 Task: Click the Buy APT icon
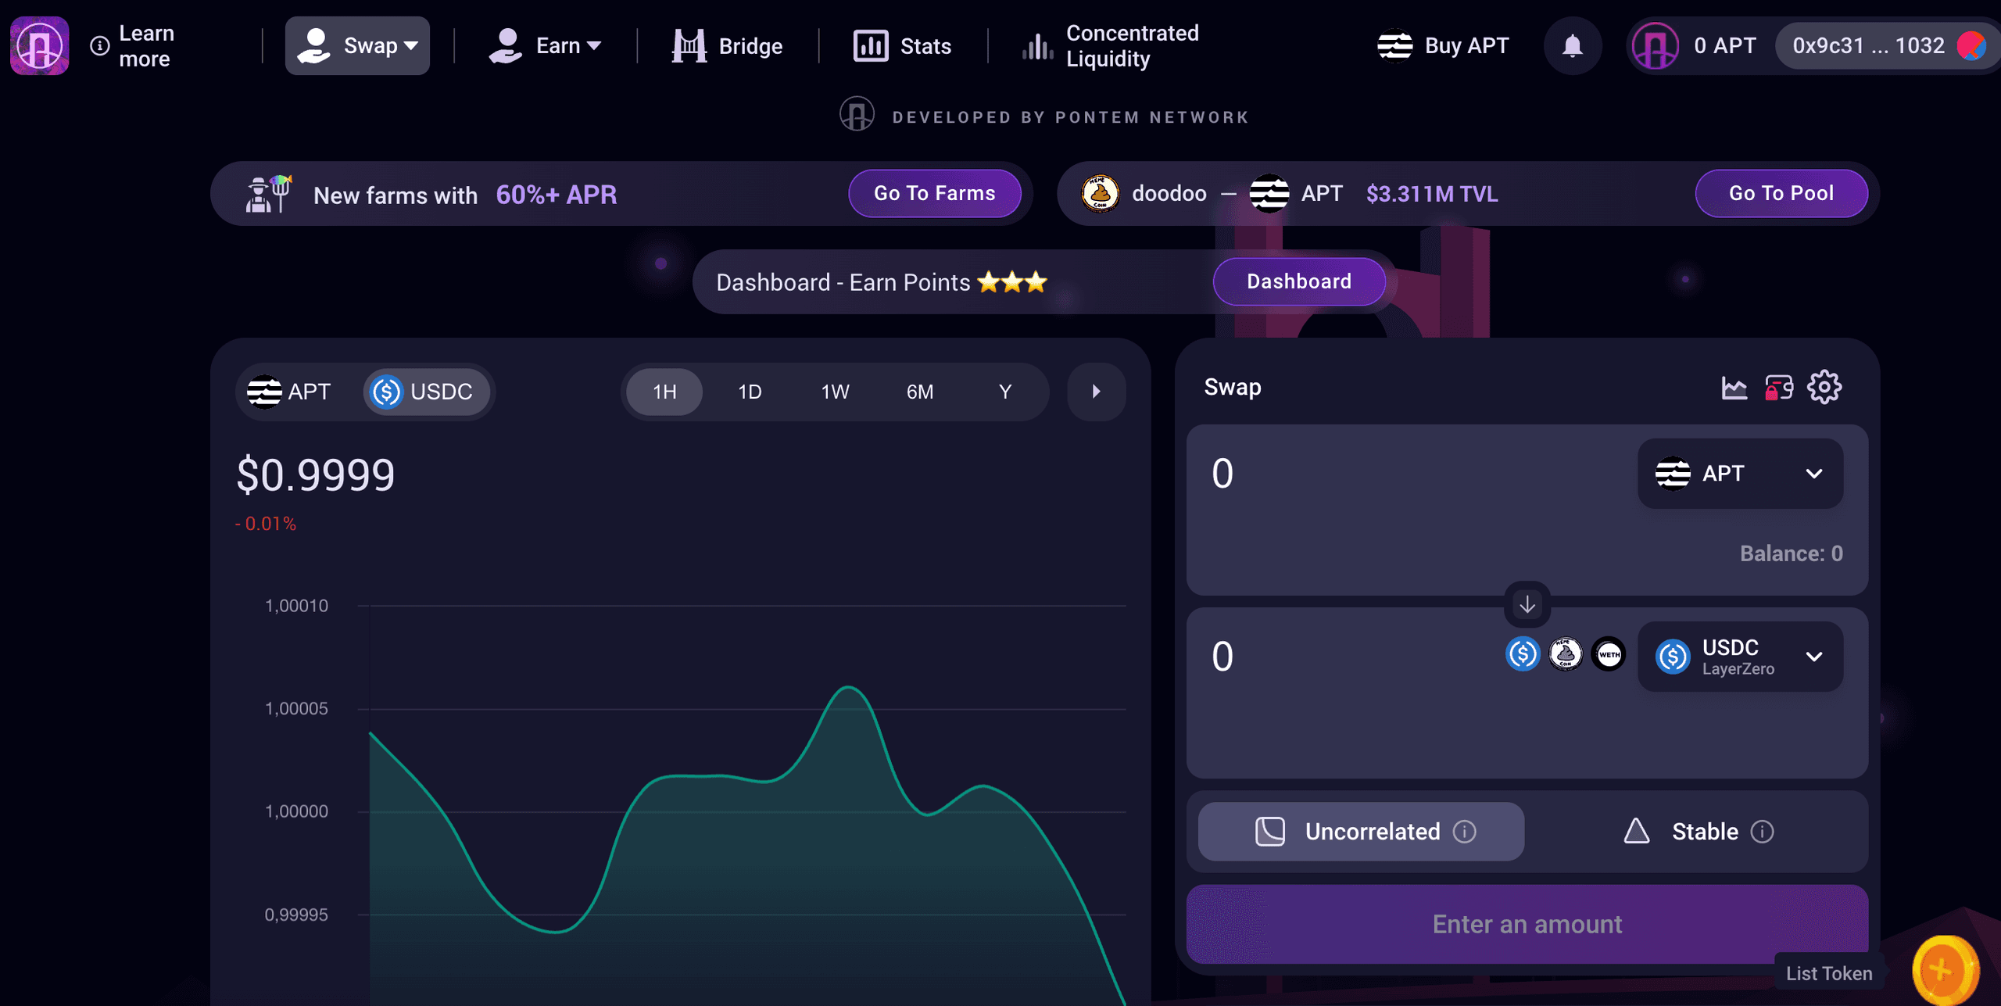click(1394, 45)
